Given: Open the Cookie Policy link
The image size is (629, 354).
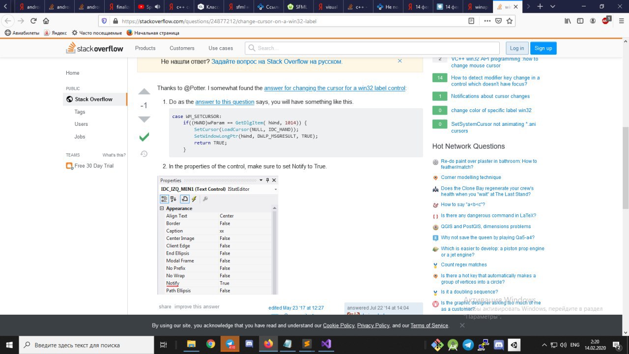Looking at the screenshot, I should point(339,325).
